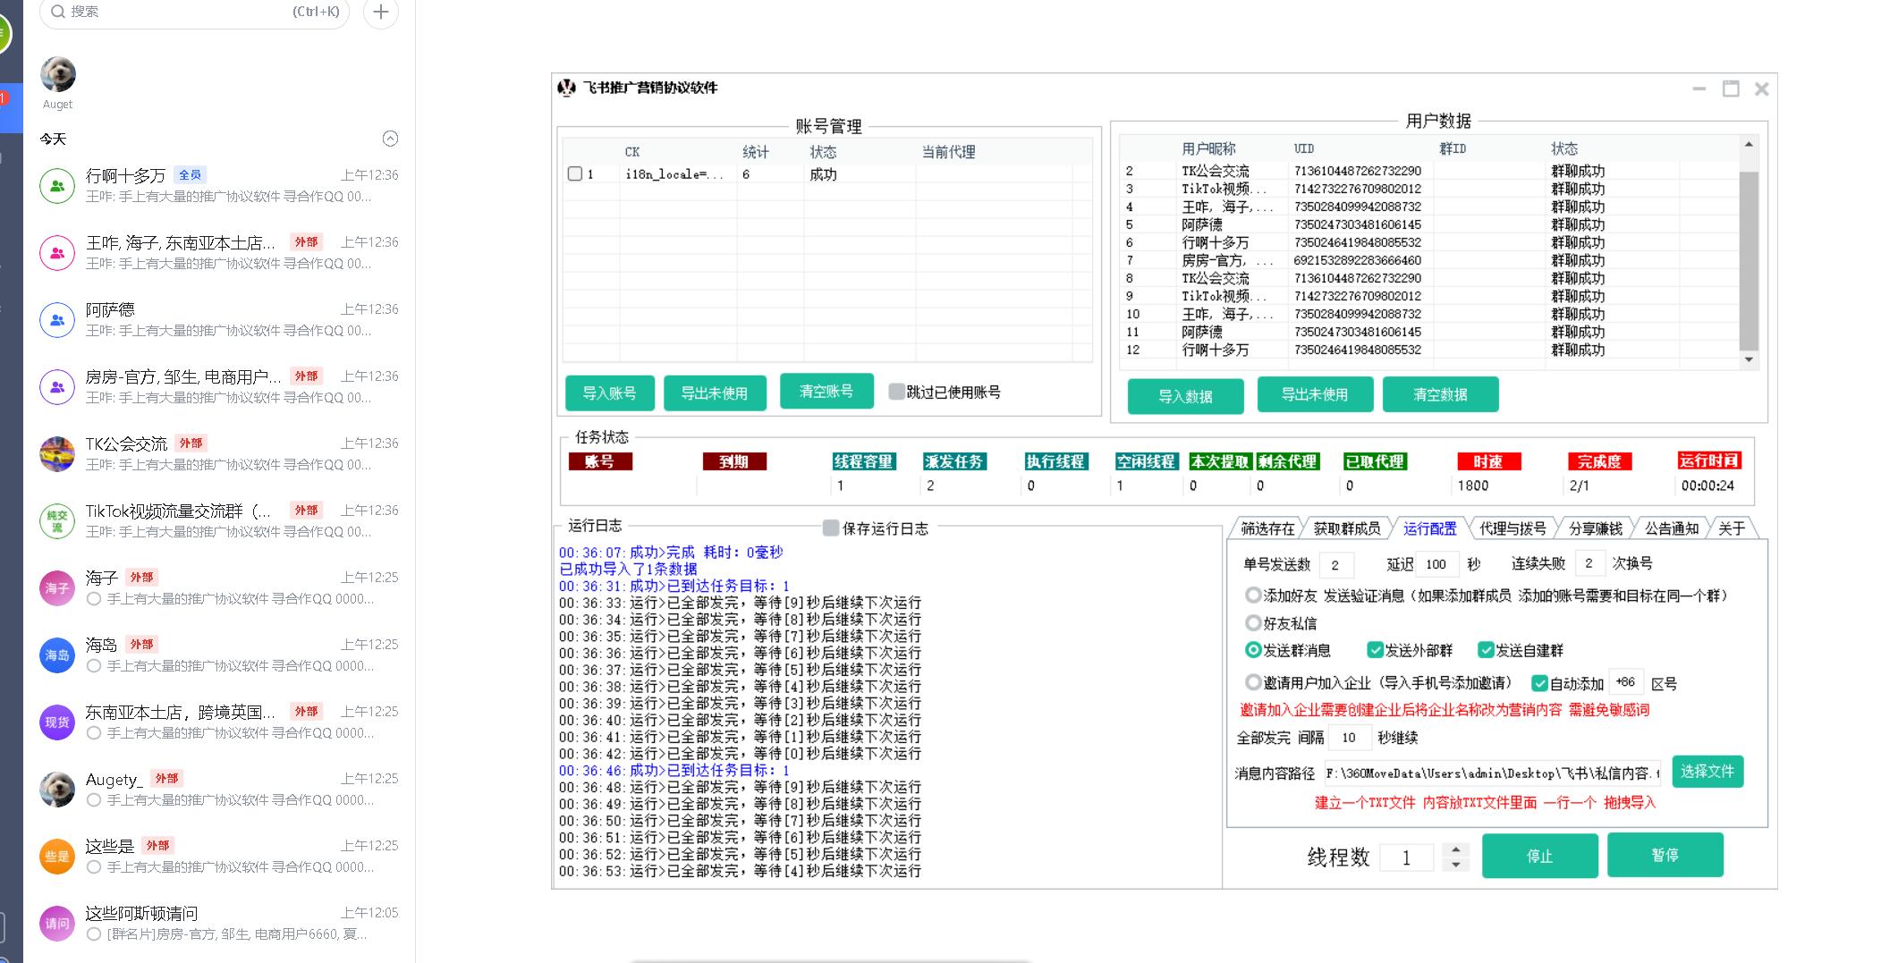This screenshot has width=1898, height=963.
Task: Increase 线程数 with the up arrow
Action: coord(1456,849)
